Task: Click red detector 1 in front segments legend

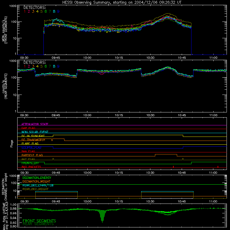Action: (25, 11)
